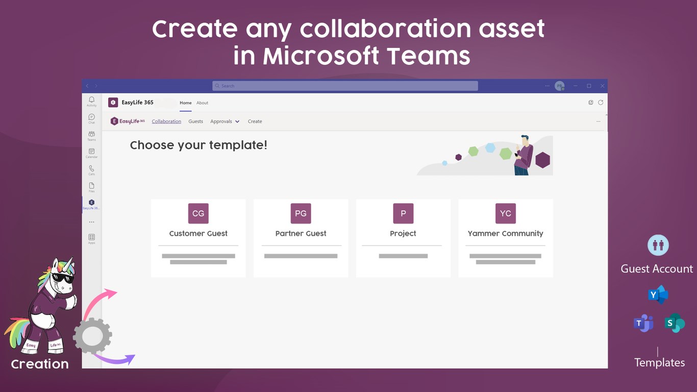
Task: Select the YC Yammer Community template icon
Action: pyautogui.click(x=506, y=213)
